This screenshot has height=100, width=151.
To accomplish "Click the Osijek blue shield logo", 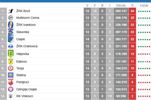I will pos(11,39).
